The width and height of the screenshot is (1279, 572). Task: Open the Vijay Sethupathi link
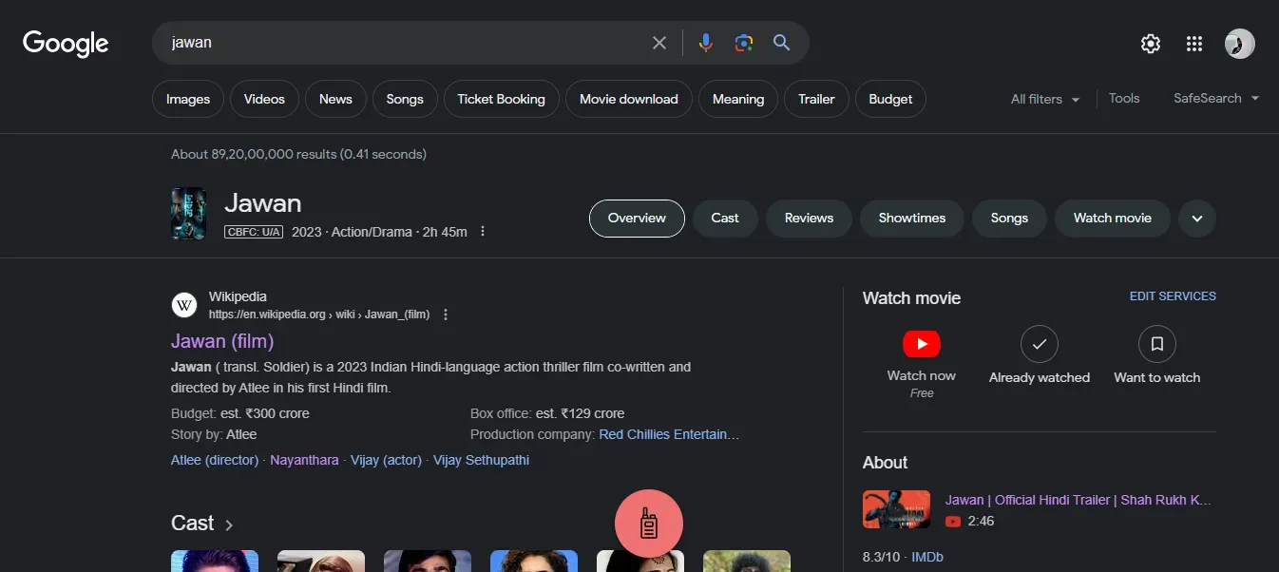click(481, 460)
